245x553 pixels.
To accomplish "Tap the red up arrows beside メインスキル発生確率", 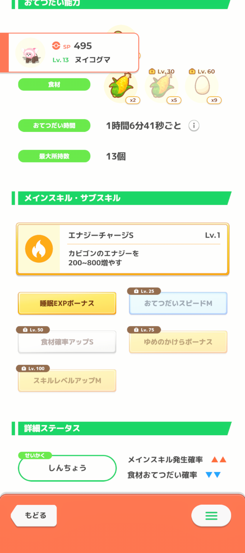I will tap(219, 460).
